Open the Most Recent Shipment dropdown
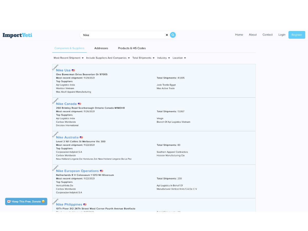The width and height of the screenshot is (308, 231). click(69, 58)
